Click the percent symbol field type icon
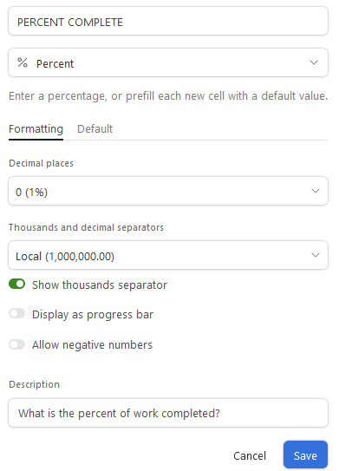This screenshot has width=339, height=471. (x=23, y=62)
